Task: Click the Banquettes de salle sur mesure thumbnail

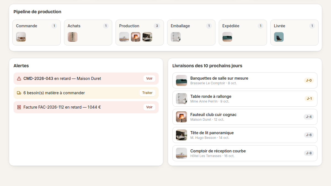Action: pos(181,80)
